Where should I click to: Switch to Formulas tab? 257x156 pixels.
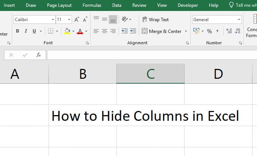[92, 5]
